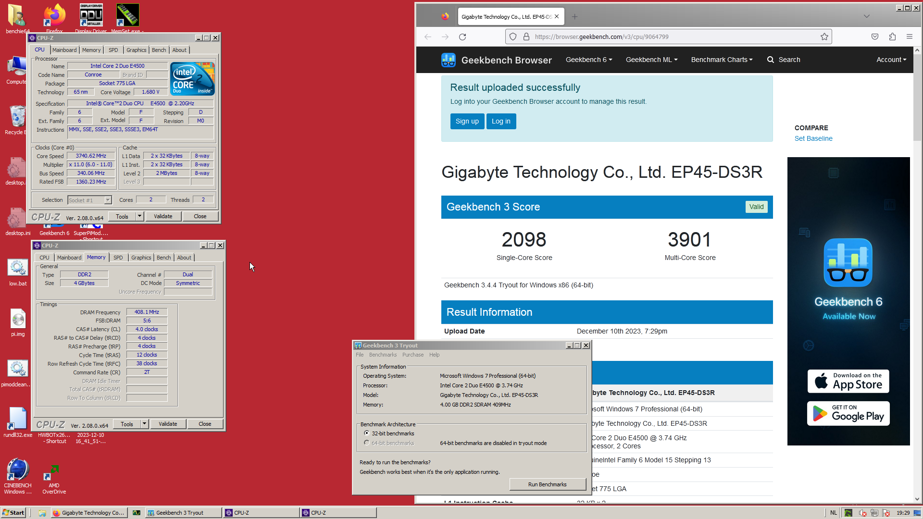Image resolution: width=923 pixels, height=519 pixels.
Task: Click the browser vertical scrollbar down arrow
Action: [917, 499]
